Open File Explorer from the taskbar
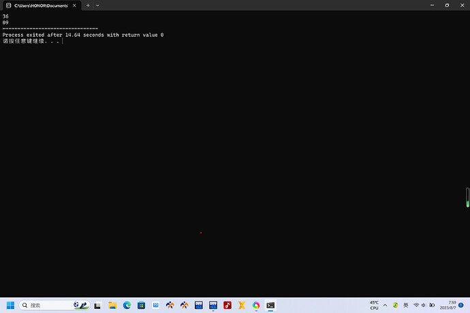 [112, 306]
